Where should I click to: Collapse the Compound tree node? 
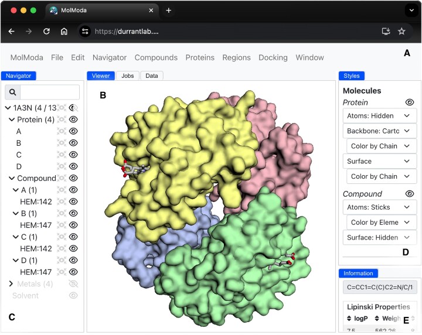12,178
